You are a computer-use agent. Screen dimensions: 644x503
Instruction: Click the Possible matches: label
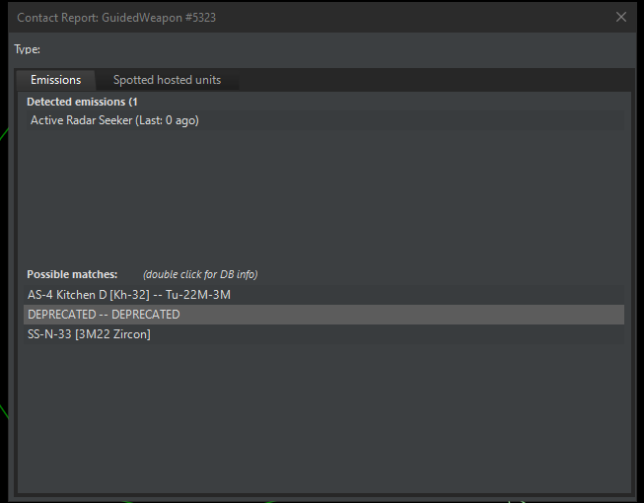pyautogui.click(x=72, y=274)
